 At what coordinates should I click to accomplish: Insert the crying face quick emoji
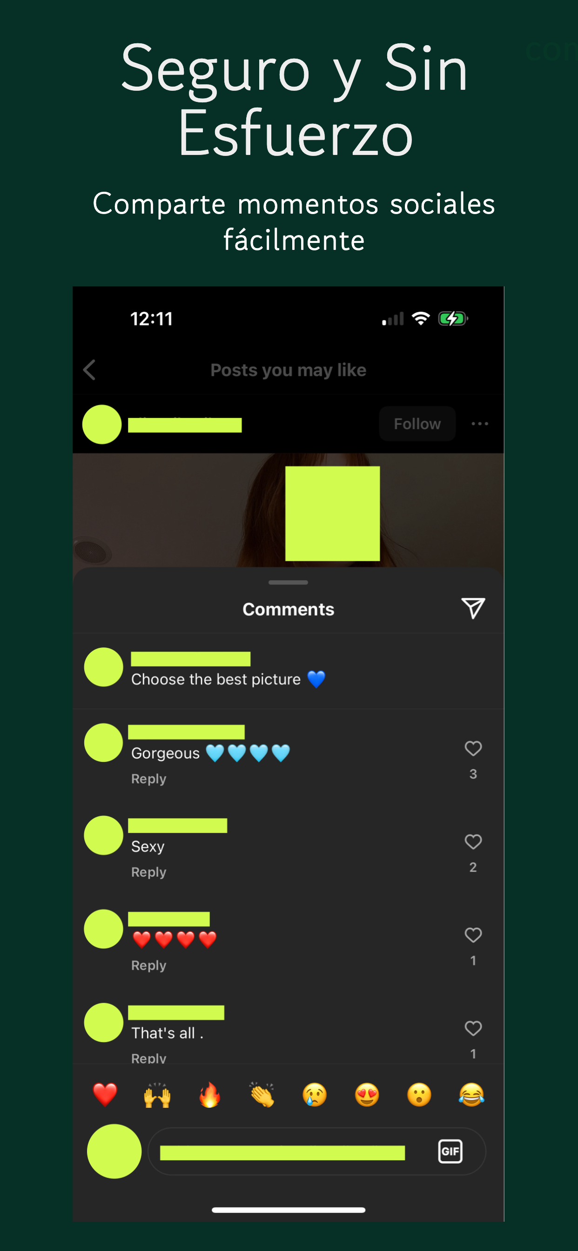pyautogui.click(x=315, y=1095)
